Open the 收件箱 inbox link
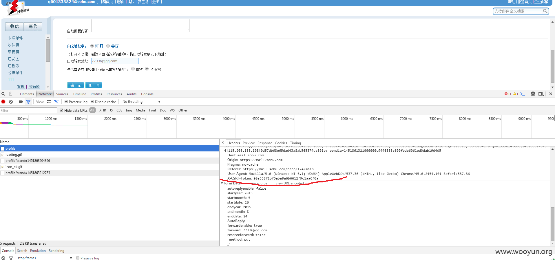The image size is (555, 260). click(x=14, y=45)
